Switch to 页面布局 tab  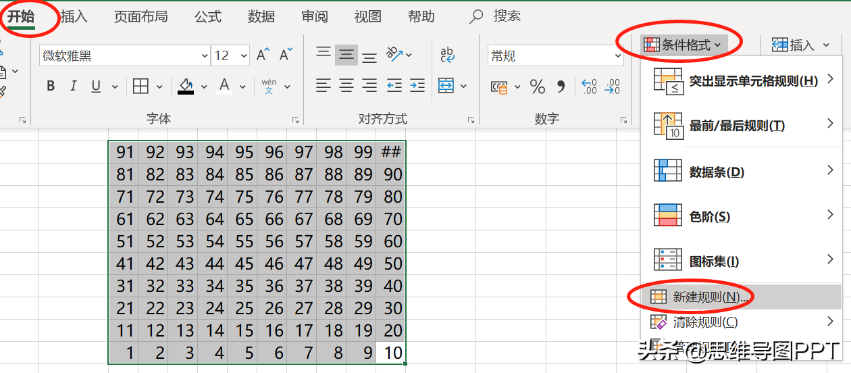pos(140,17)
